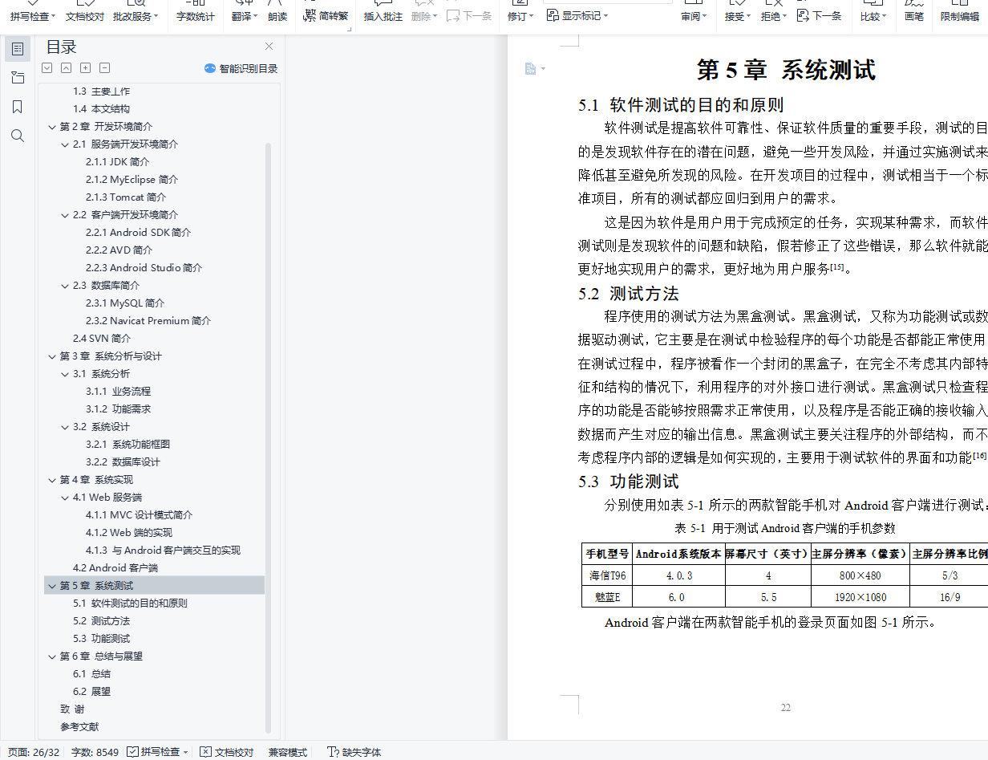
Task: Select 2.3.2 Navicat Premium 简介 outline entry
Action: 148,321
